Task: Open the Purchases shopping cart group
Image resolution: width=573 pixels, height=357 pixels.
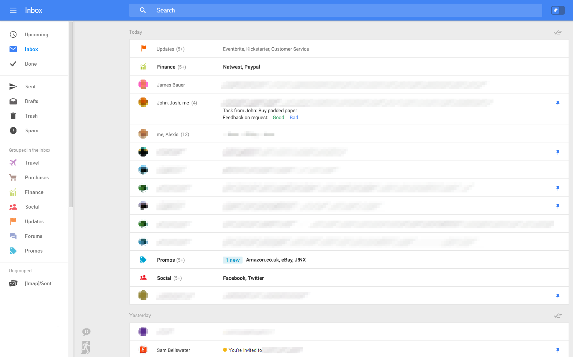Action: click(x=13, y=177)
